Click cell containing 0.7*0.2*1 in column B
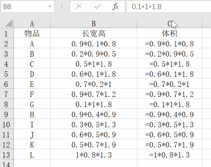Viewport: 211px width, 167px height. click(94, 83)
